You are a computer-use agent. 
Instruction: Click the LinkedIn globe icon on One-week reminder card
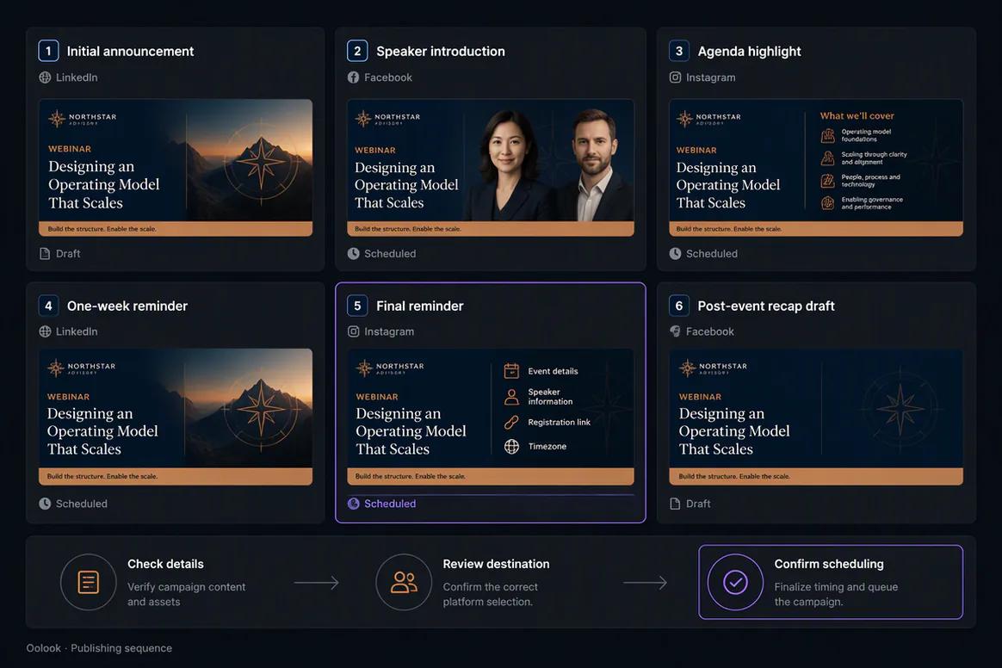click(x=45, y=331)
